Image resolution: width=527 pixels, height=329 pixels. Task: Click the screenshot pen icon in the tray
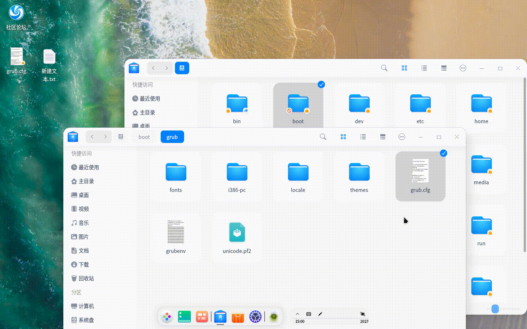pyautogui.click(x=320, y=314)
